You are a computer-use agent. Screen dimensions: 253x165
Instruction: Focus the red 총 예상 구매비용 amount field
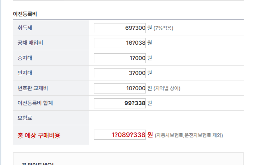(x=120, y=134)
